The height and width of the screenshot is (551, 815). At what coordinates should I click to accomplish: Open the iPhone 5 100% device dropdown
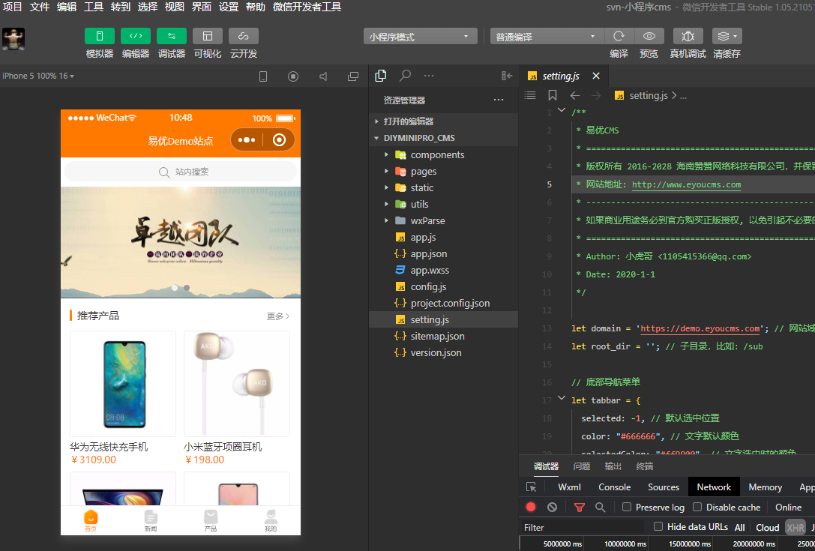point(38,76)
